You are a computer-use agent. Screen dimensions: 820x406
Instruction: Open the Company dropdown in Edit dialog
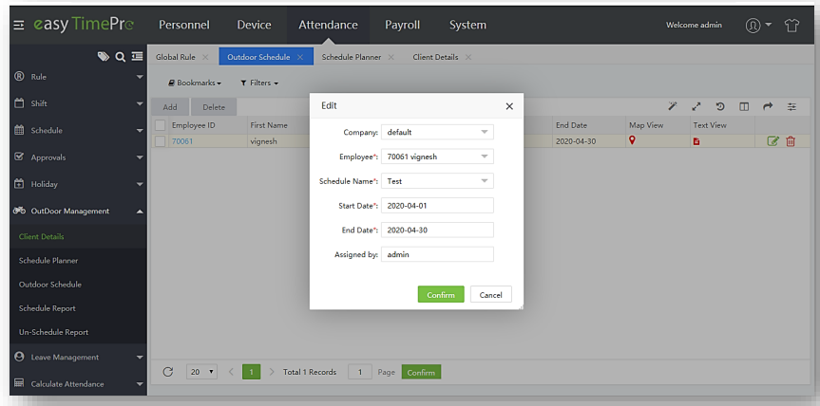[437, 132]
